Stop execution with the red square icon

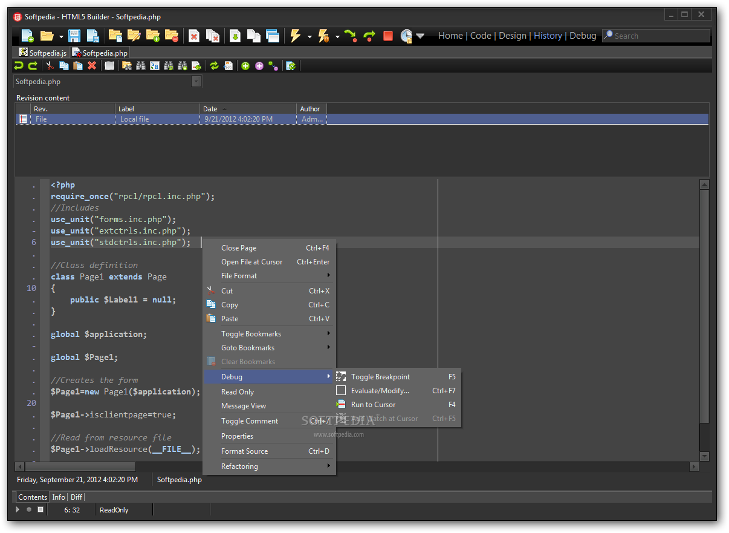[x=388, y=36]
